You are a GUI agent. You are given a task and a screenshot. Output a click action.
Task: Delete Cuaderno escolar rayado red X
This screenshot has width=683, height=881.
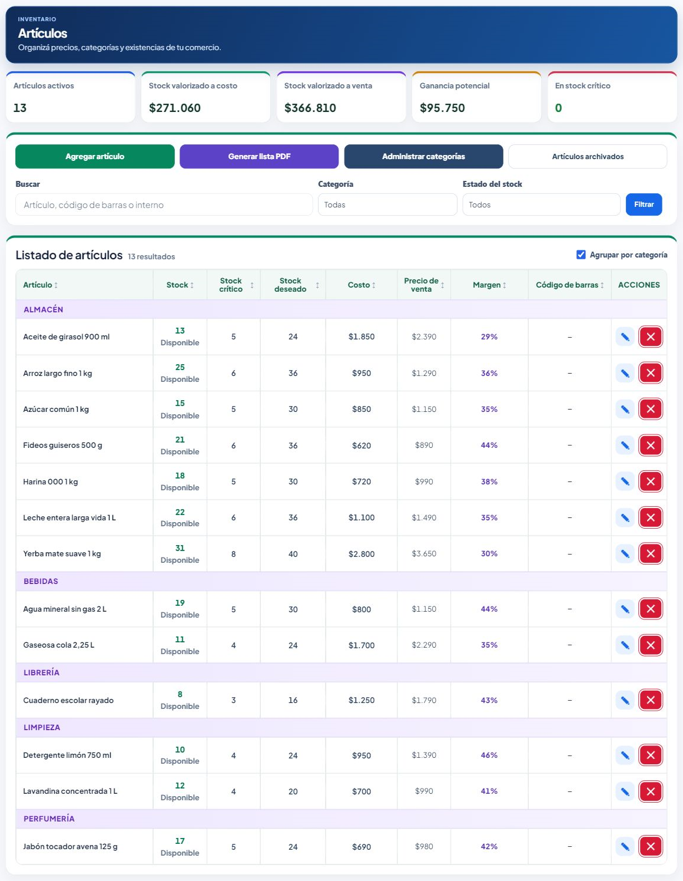pyautogui.click(x=651, y=700)
